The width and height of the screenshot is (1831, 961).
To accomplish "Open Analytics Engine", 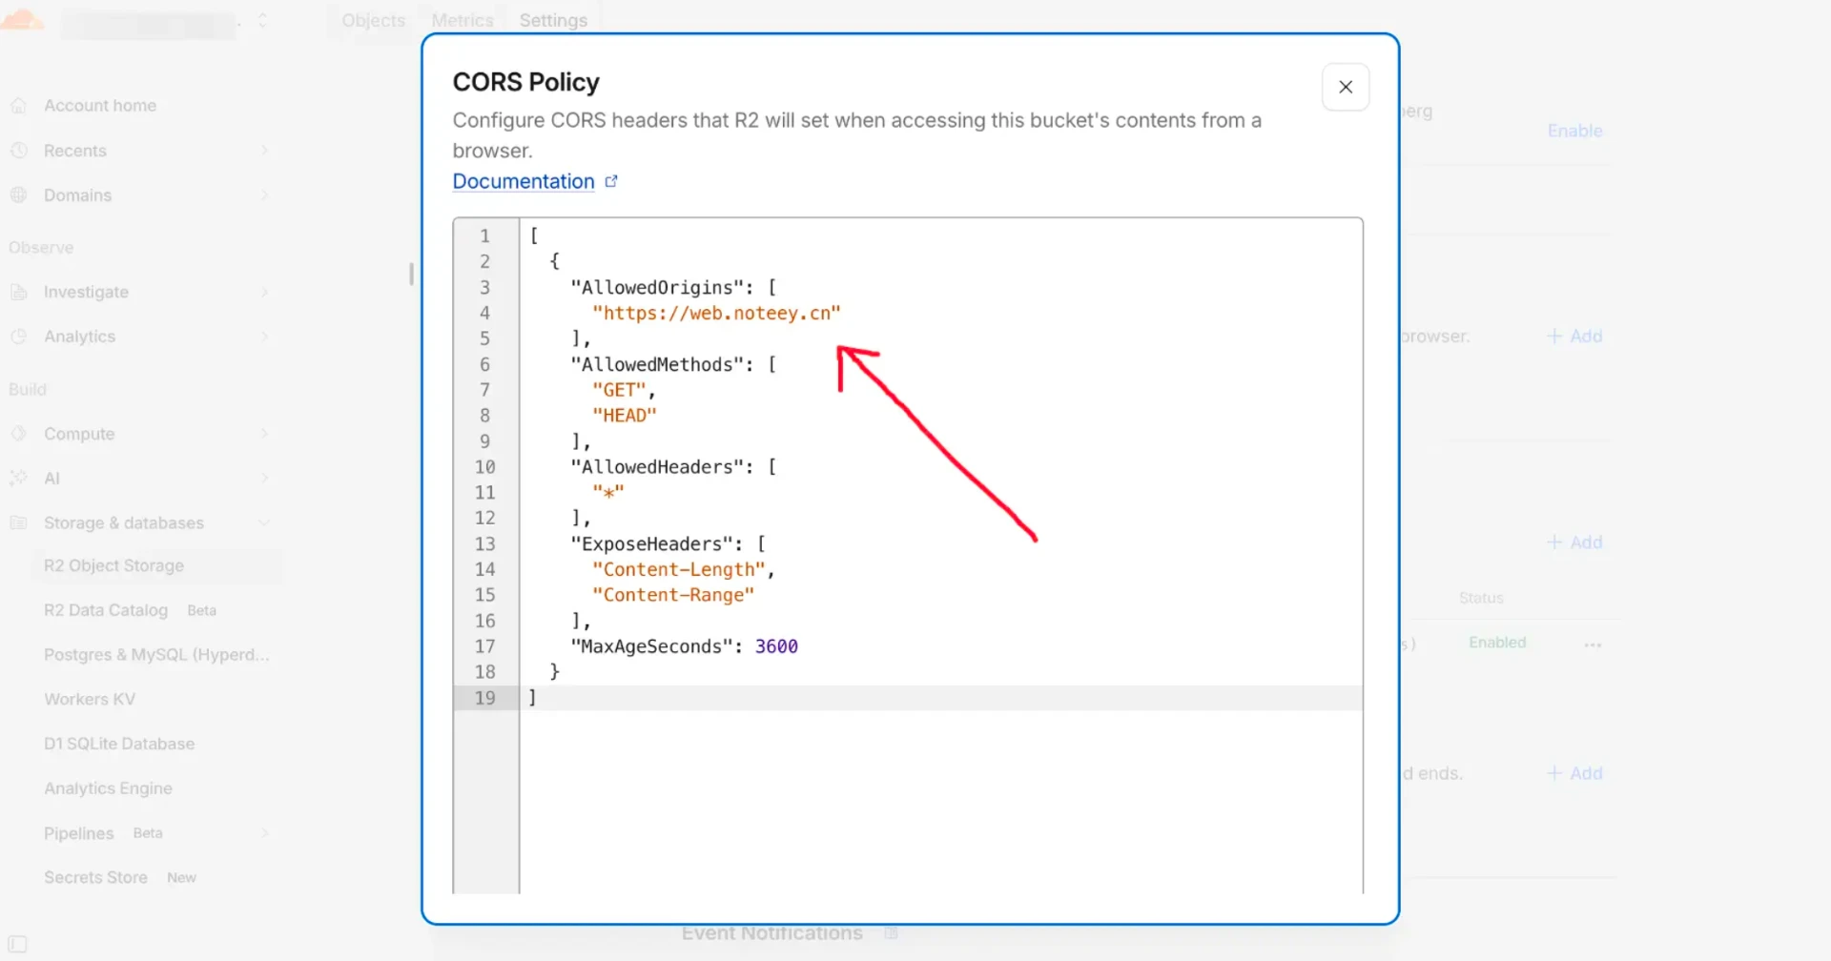I will [x=108, y=788].
